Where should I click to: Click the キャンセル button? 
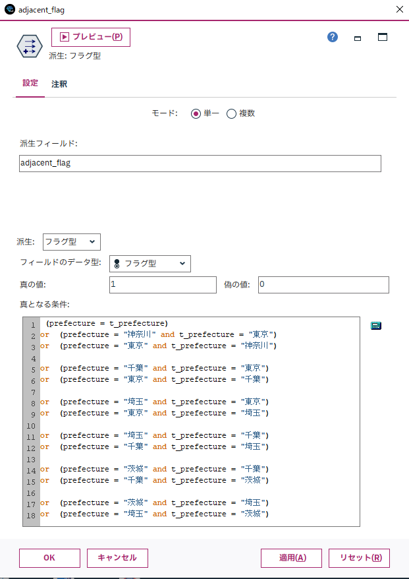click(117, 558)
